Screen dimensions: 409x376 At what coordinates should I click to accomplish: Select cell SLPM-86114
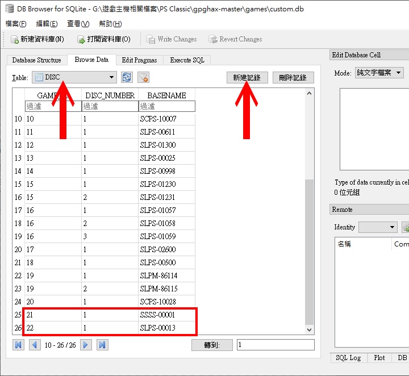pos(166,275)
